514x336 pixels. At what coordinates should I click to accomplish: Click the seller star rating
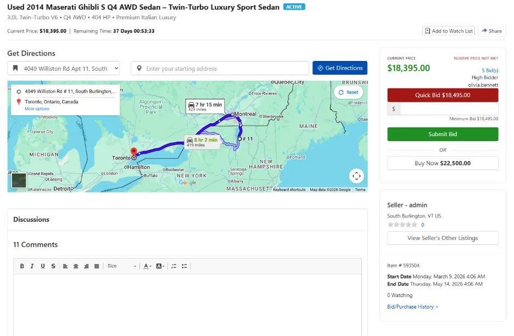(402, 225)
